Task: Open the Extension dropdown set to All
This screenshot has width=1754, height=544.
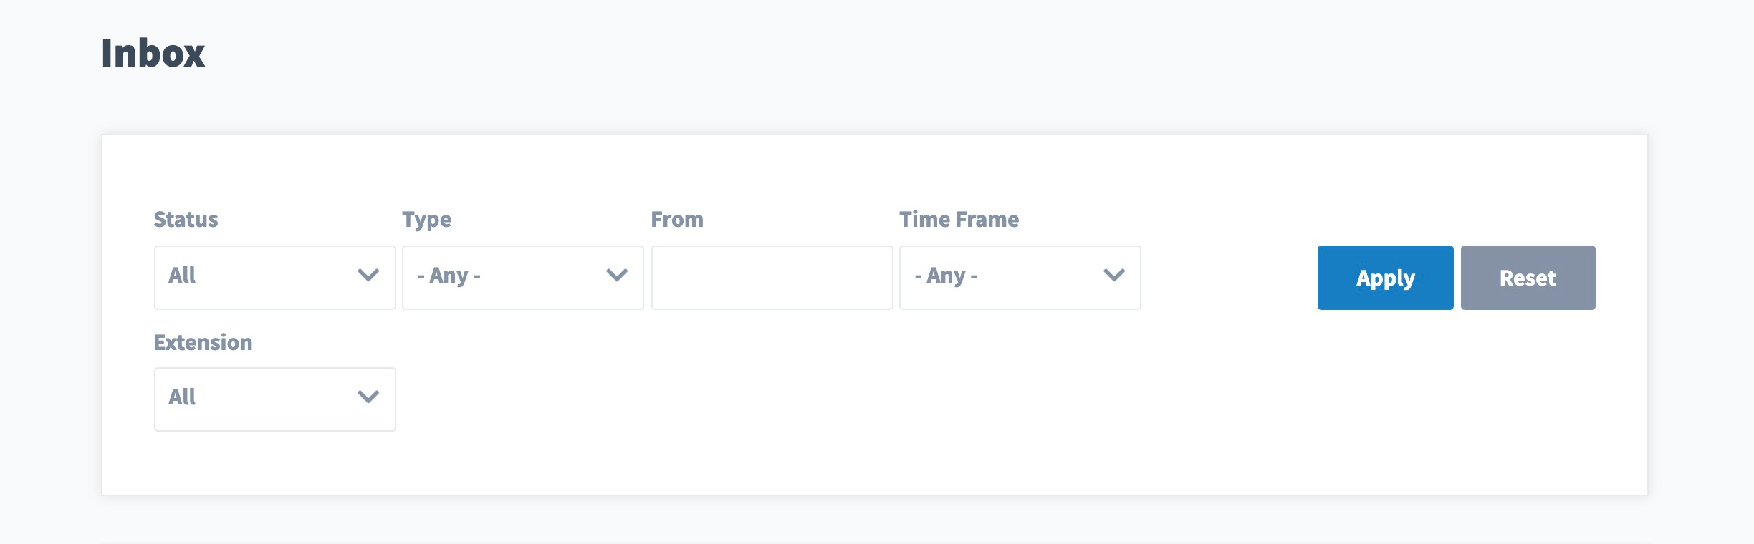Action: point(274,399)
